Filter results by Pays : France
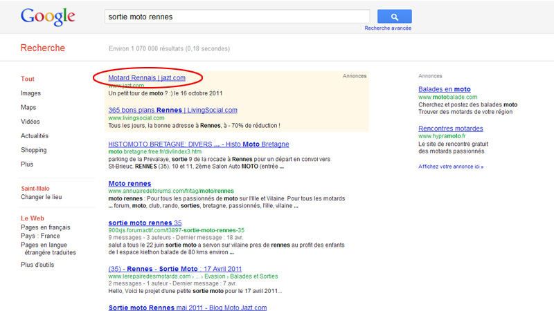Screen dimensions: 554x311 pos(40,236)
